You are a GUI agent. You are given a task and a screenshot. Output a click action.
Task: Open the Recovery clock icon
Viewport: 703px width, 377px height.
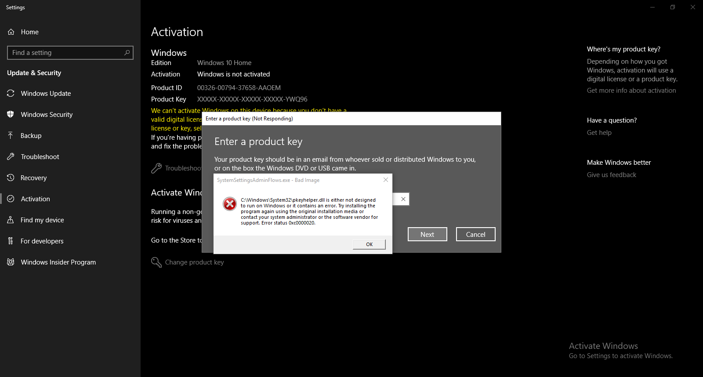(11, 178)
